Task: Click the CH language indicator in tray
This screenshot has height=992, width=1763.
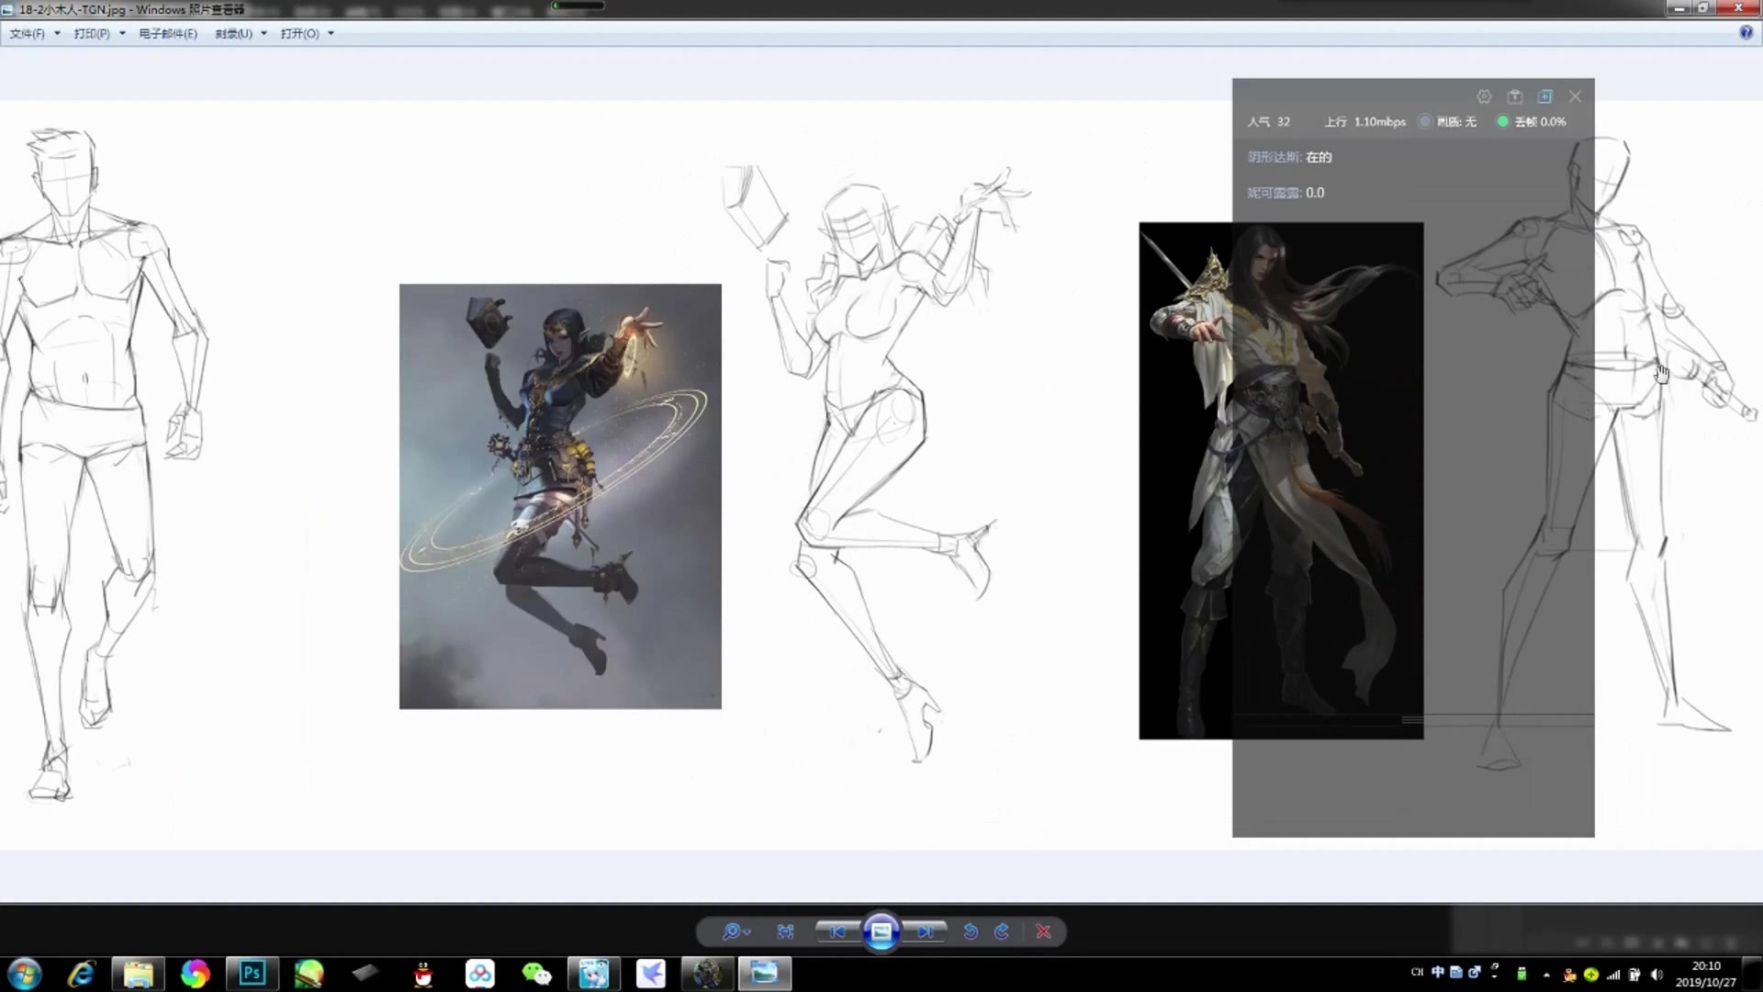Action: pos(1417,973)
